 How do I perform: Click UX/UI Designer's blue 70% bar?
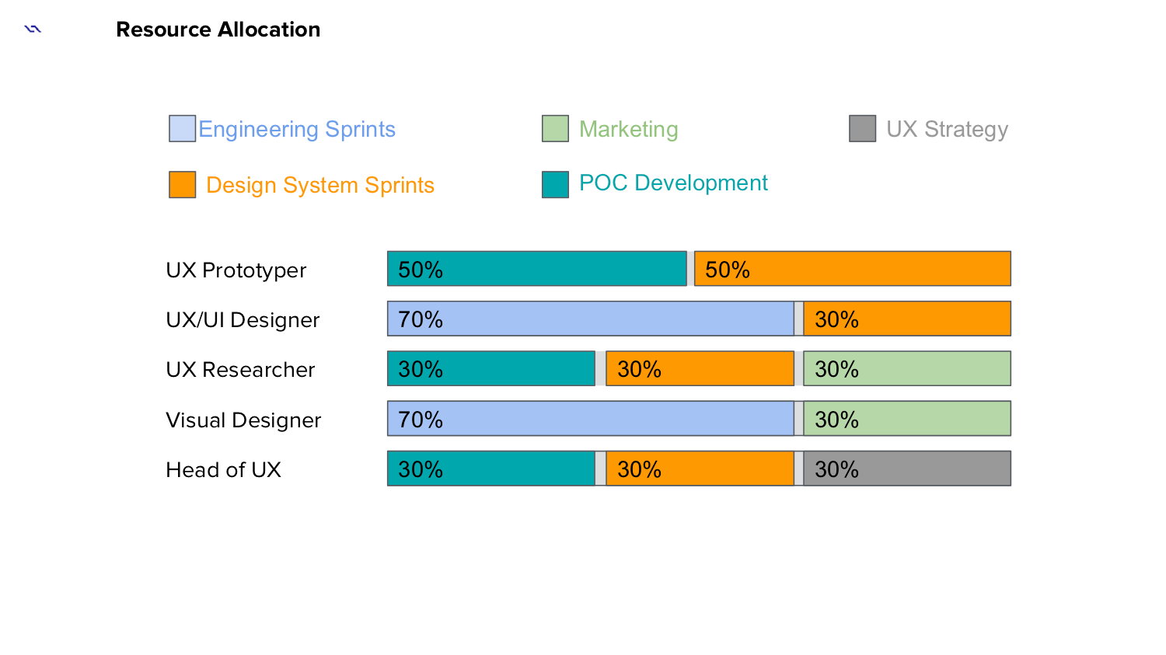point(591,319)
